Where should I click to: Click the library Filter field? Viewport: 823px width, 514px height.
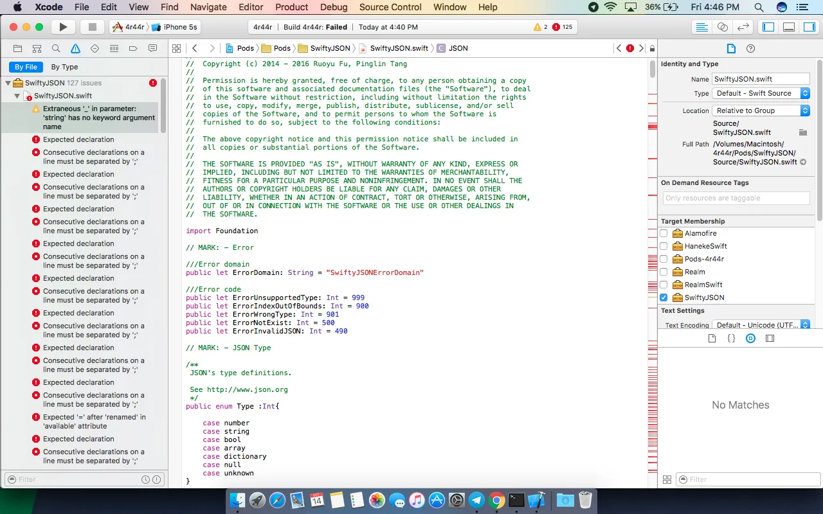pyautogui.click(x=748, y=479)
